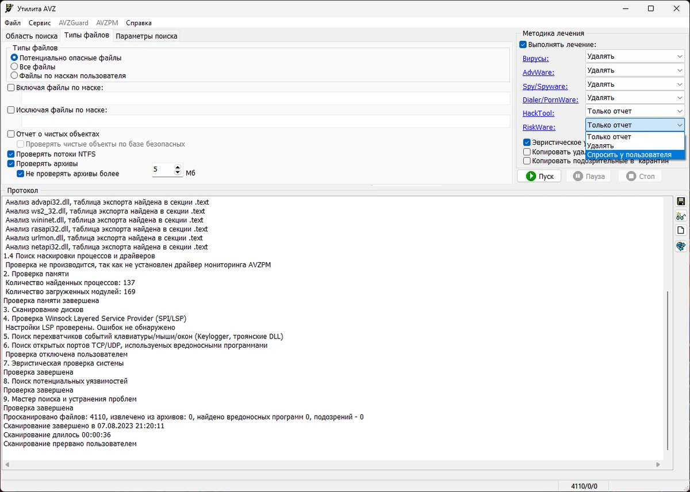The width and height of the screenshot is (690, 492).
Task: Uncheck 'Проверять потоки NTFS'
Action: point(11,154)
